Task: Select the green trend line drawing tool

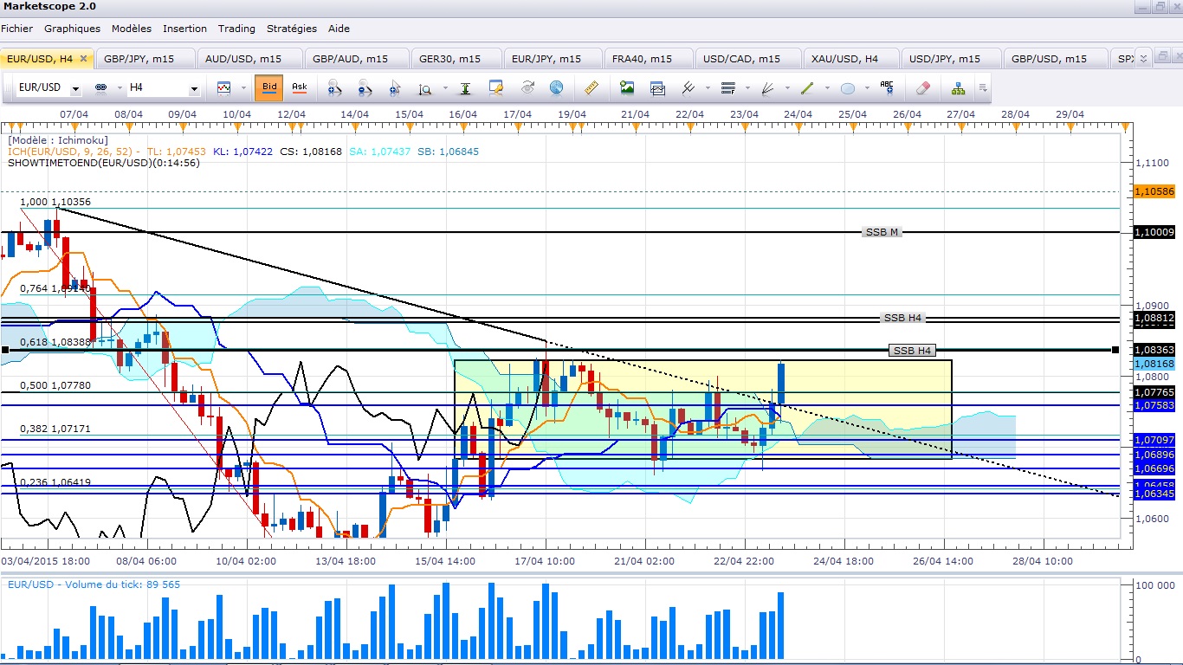Action: (x=807, y=88)
